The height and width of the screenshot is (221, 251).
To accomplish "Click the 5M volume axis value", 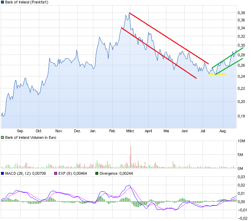I will click(240, 155).
